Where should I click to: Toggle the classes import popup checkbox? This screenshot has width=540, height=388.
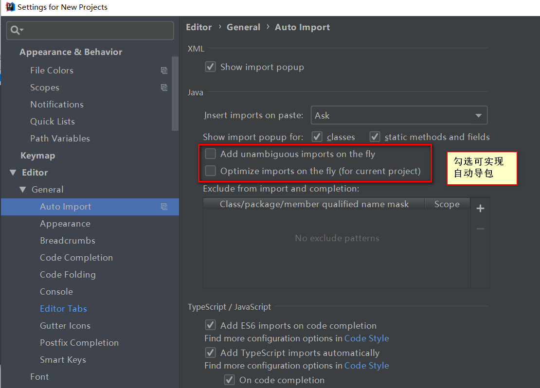click(x=317, y=137)
